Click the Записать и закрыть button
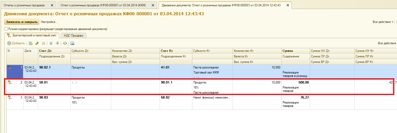Viewport: 397px width, 133px height. pos(22,22)
